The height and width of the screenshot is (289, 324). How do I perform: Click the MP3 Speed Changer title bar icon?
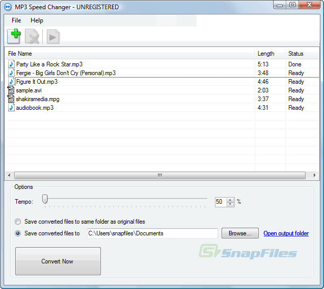[x=8, y=7]
